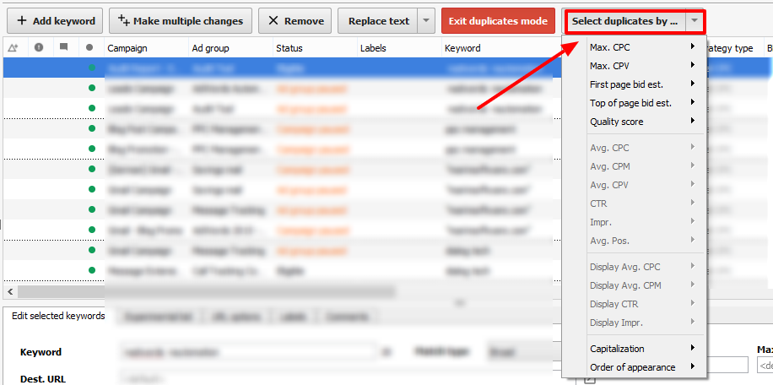Click the multiple changes plus icon
Screen dimensions: 773x385
pyautogui.click(x=123, y=20)
